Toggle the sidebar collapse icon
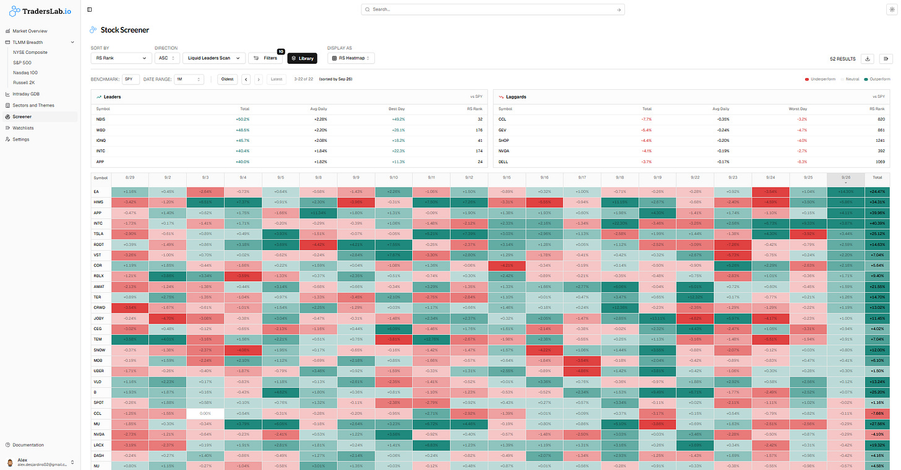Viewport: 901px width, 470px height. point(90,10)
